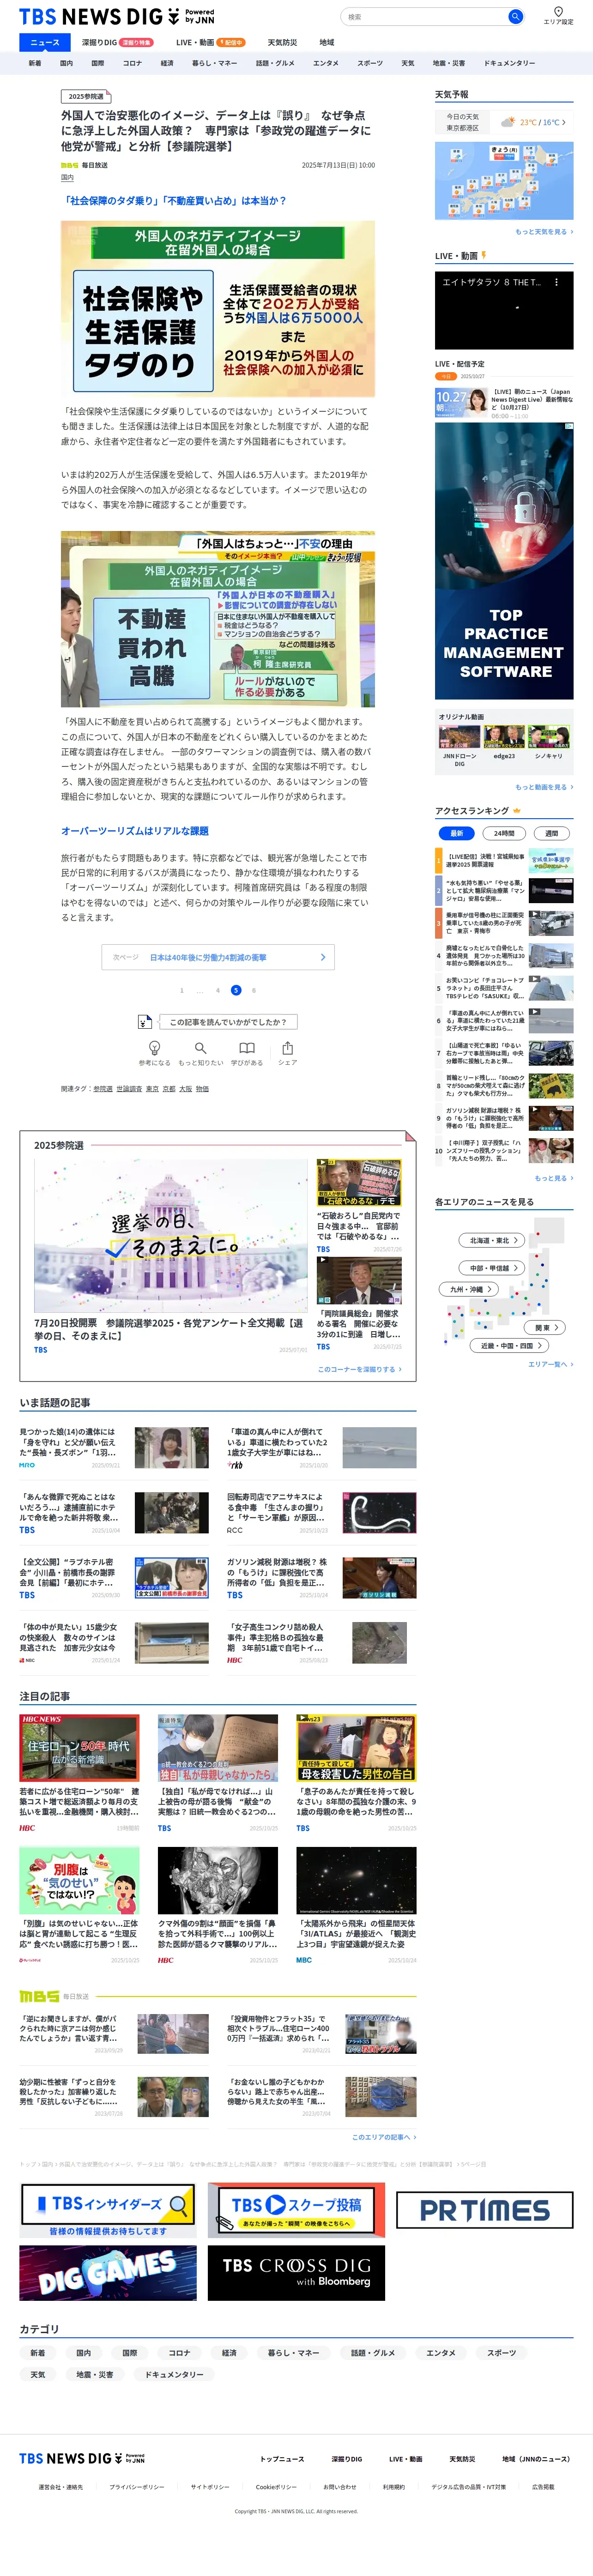
Task: Open 経済 in the sub-navigation bar
Action: click(x=167, y=63)
